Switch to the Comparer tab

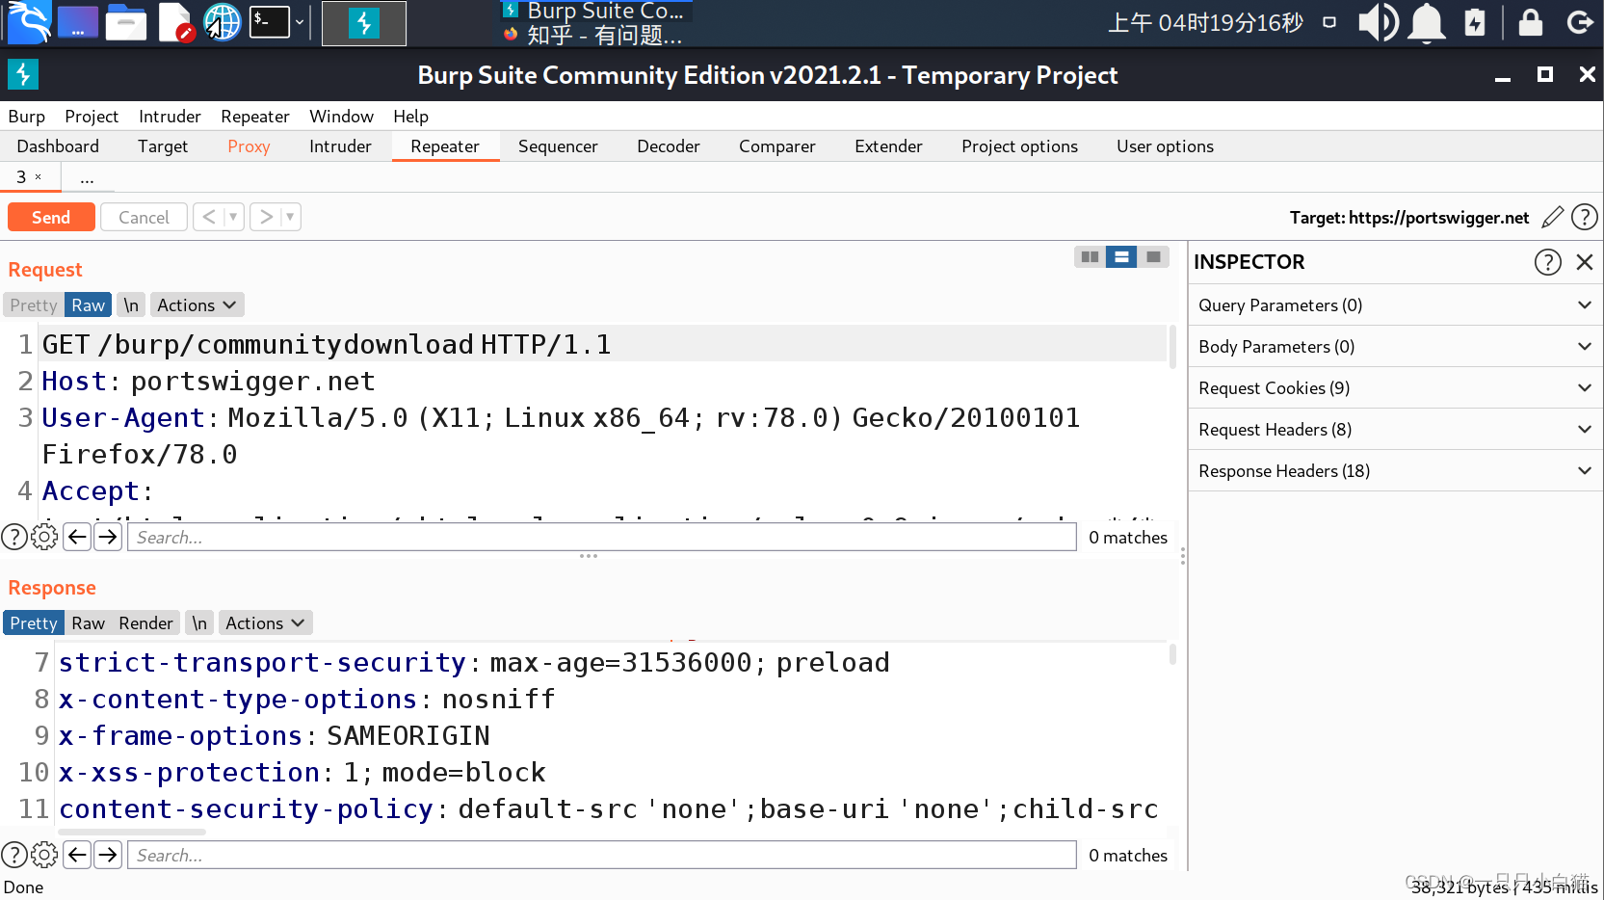pyautogui.click(x=777, y=146)
